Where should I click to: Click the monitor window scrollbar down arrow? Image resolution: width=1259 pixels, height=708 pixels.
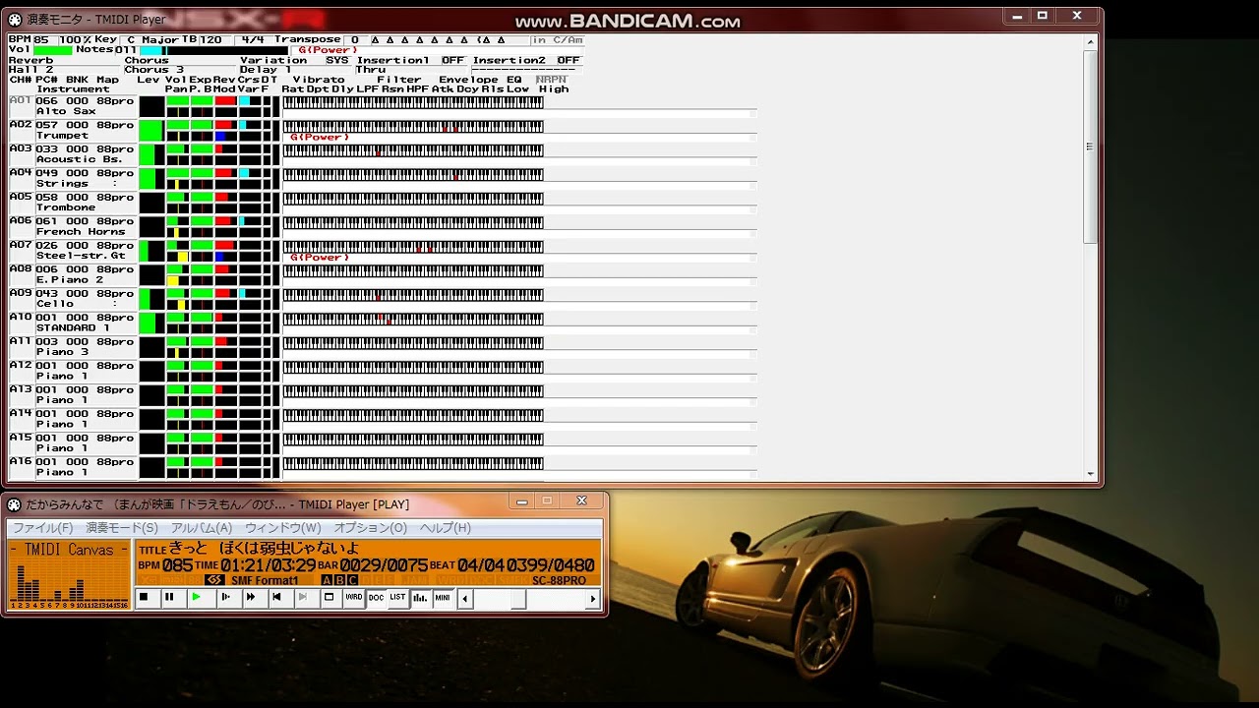point(1090,474)
